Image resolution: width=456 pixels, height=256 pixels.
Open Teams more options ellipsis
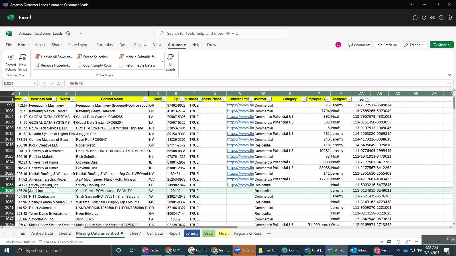point(412,5)
